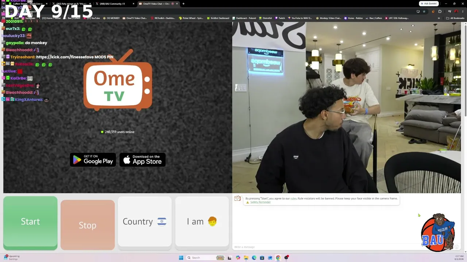Image resolution: width=467 pixels, height=262 pixels.
Task: Bookmark this page with star icon
Action: click(x=424, y=11)
